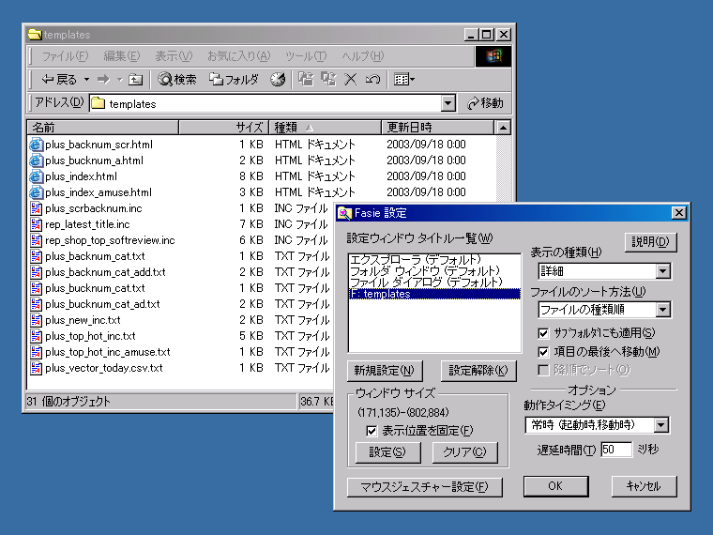This screenshot has width=713, height=535.
Task: Open the ヘルプ(H) menu
Action: (363, 56)
